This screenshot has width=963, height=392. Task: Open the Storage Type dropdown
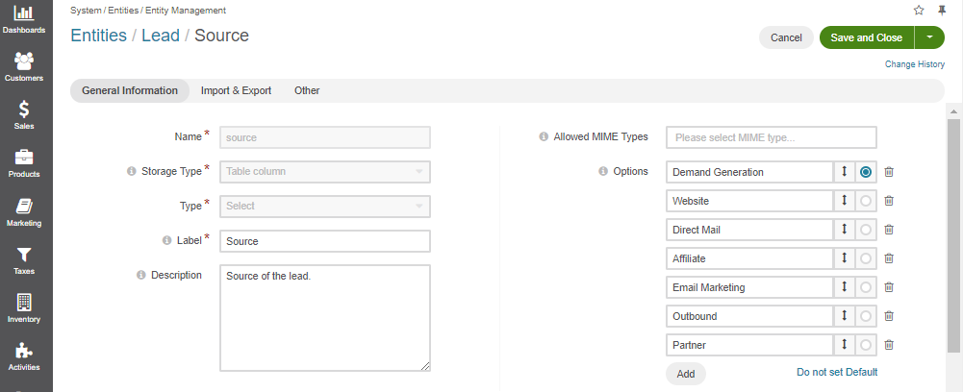click(x=325, y=172)
